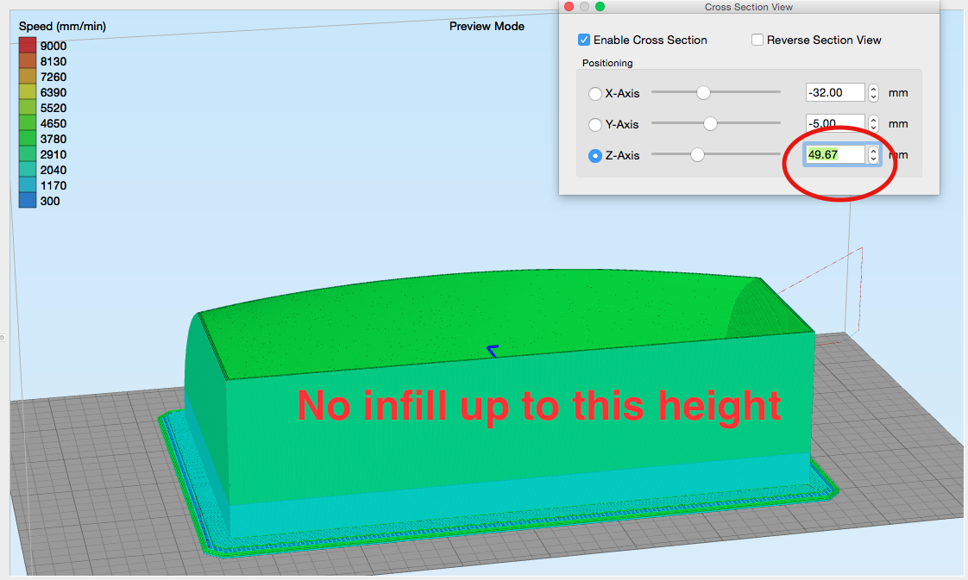Click the X-Axis slider handle
Image resolution: width=968 pixels, height=580 pixels.
(703, 92)
